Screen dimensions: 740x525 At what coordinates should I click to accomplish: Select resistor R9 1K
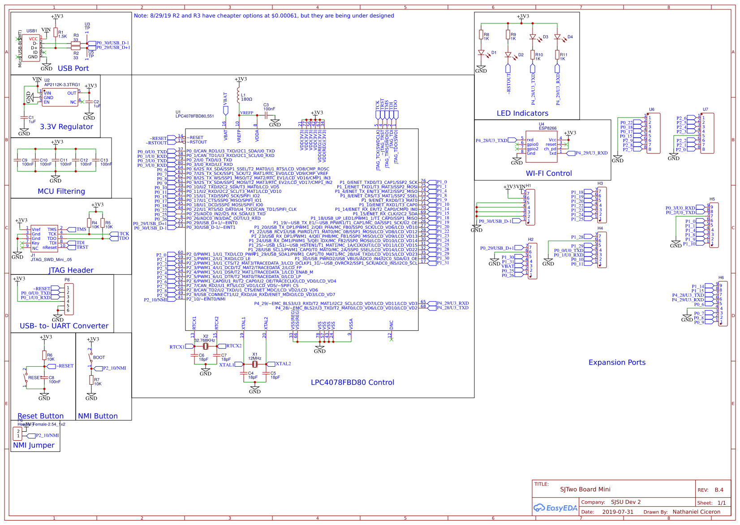[508, 35]
